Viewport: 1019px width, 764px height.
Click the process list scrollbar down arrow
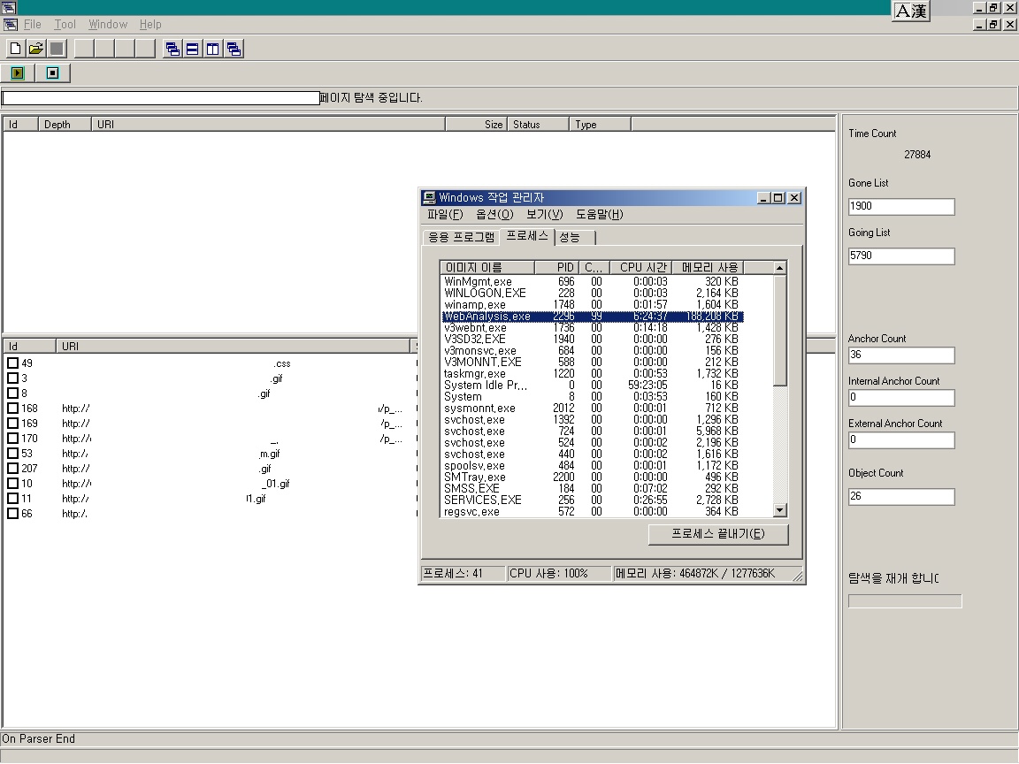click(x=779, y=510)
